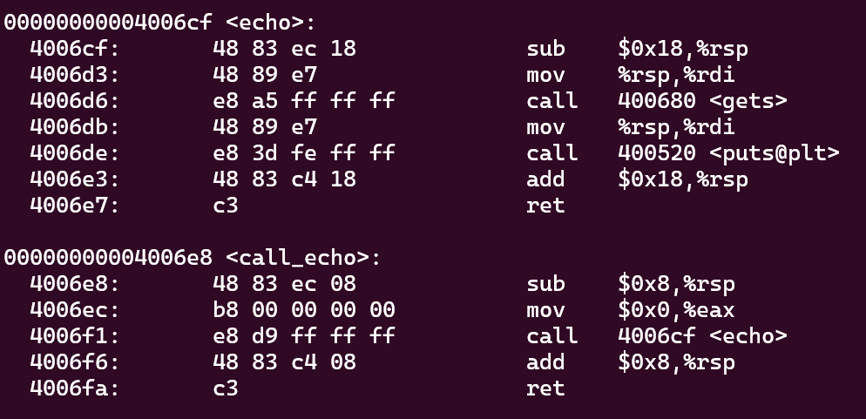Click the opcode bytes "e8 a5 ff ff ff"
The height and width of the screenshot is (419, 866).
tap(303, 101)
